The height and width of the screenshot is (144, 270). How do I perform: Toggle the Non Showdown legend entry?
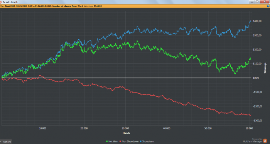pos(129,141)
